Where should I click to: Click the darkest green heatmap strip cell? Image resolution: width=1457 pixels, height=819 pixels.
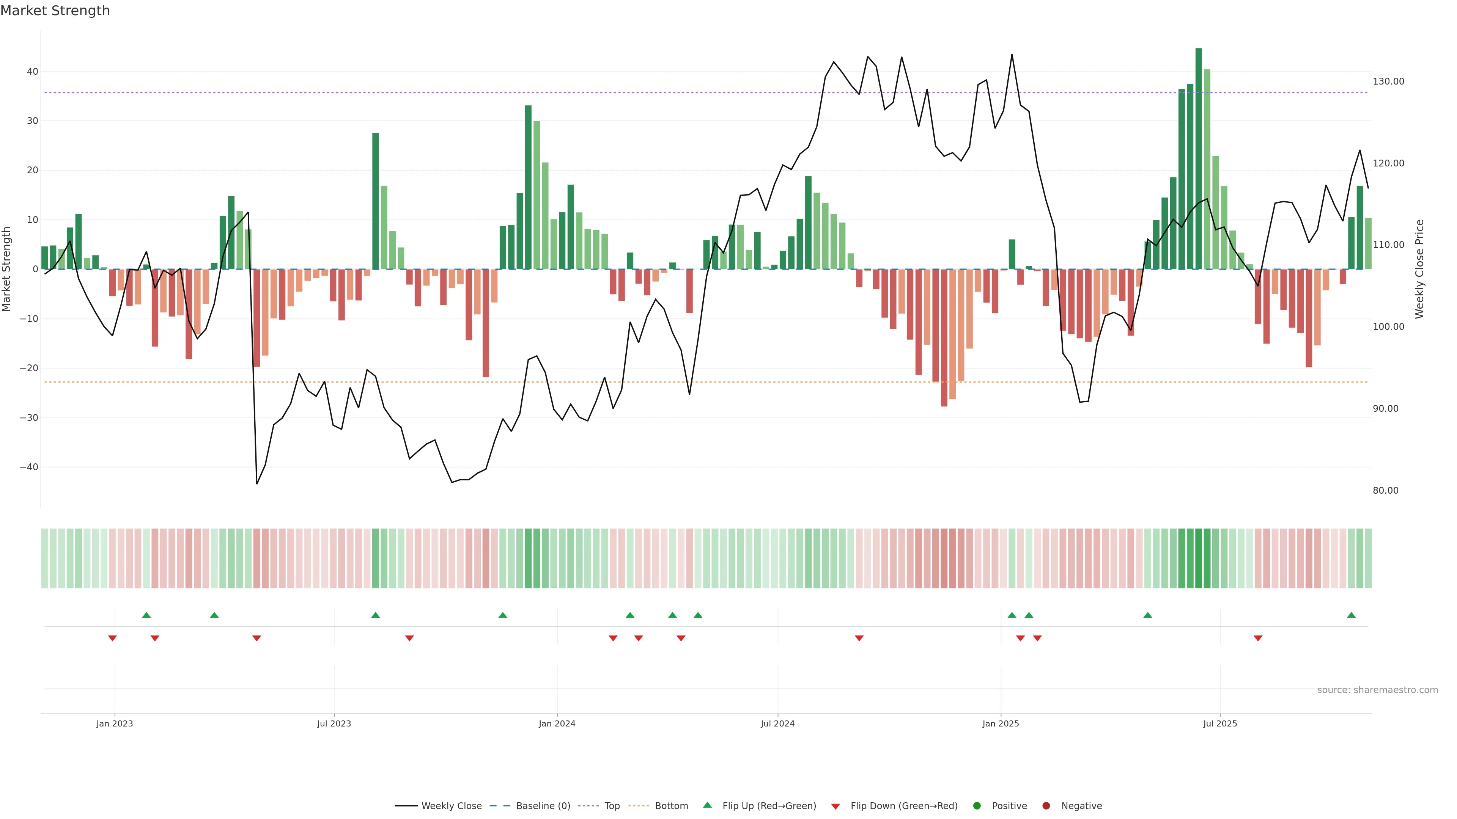coord(1199,559)
